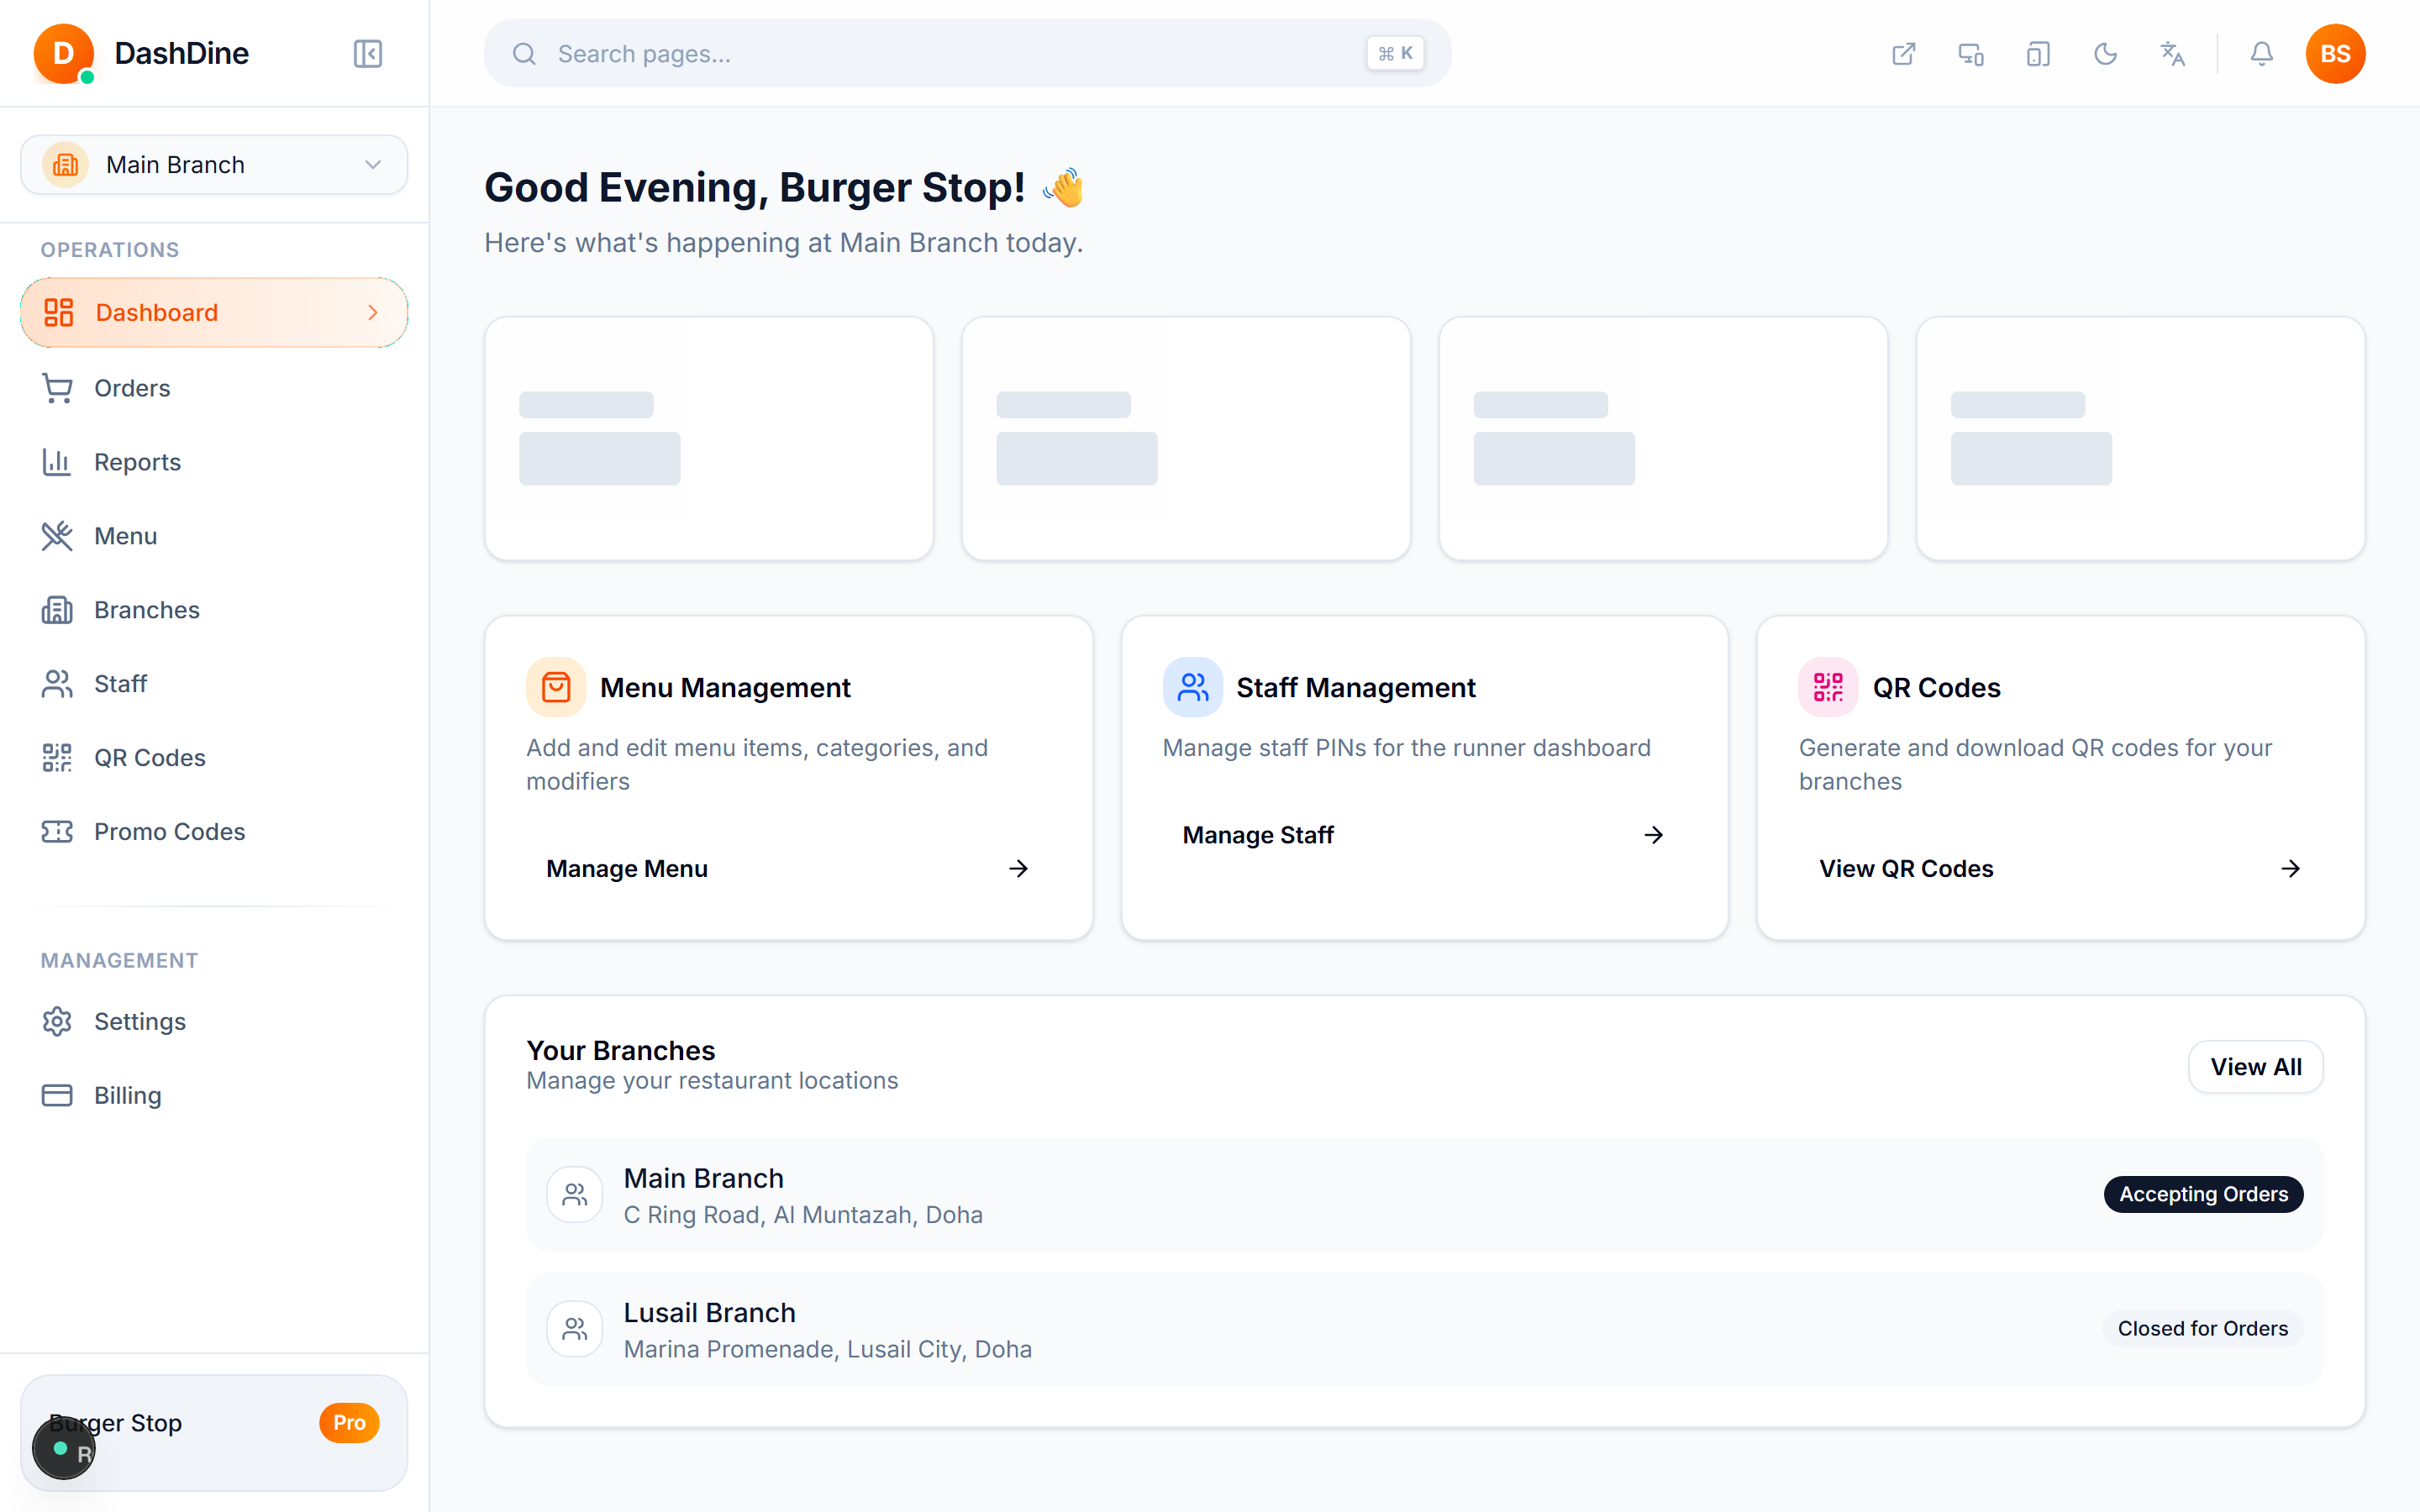Screen dimensions: 2420x1512
Task: Click the Billing card icon
Action: pos(57,1095)
